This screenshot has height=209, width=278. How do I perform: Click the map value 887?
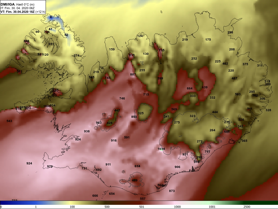[x=133, y=74]
